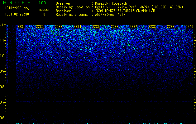
Task: Click the kHz axis unit label
Action: pyautogui.click(x=3, y=25)
